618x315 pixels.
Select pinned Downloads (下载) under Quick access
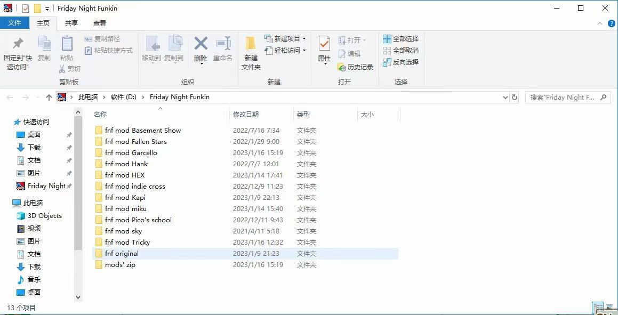[29, 147]
